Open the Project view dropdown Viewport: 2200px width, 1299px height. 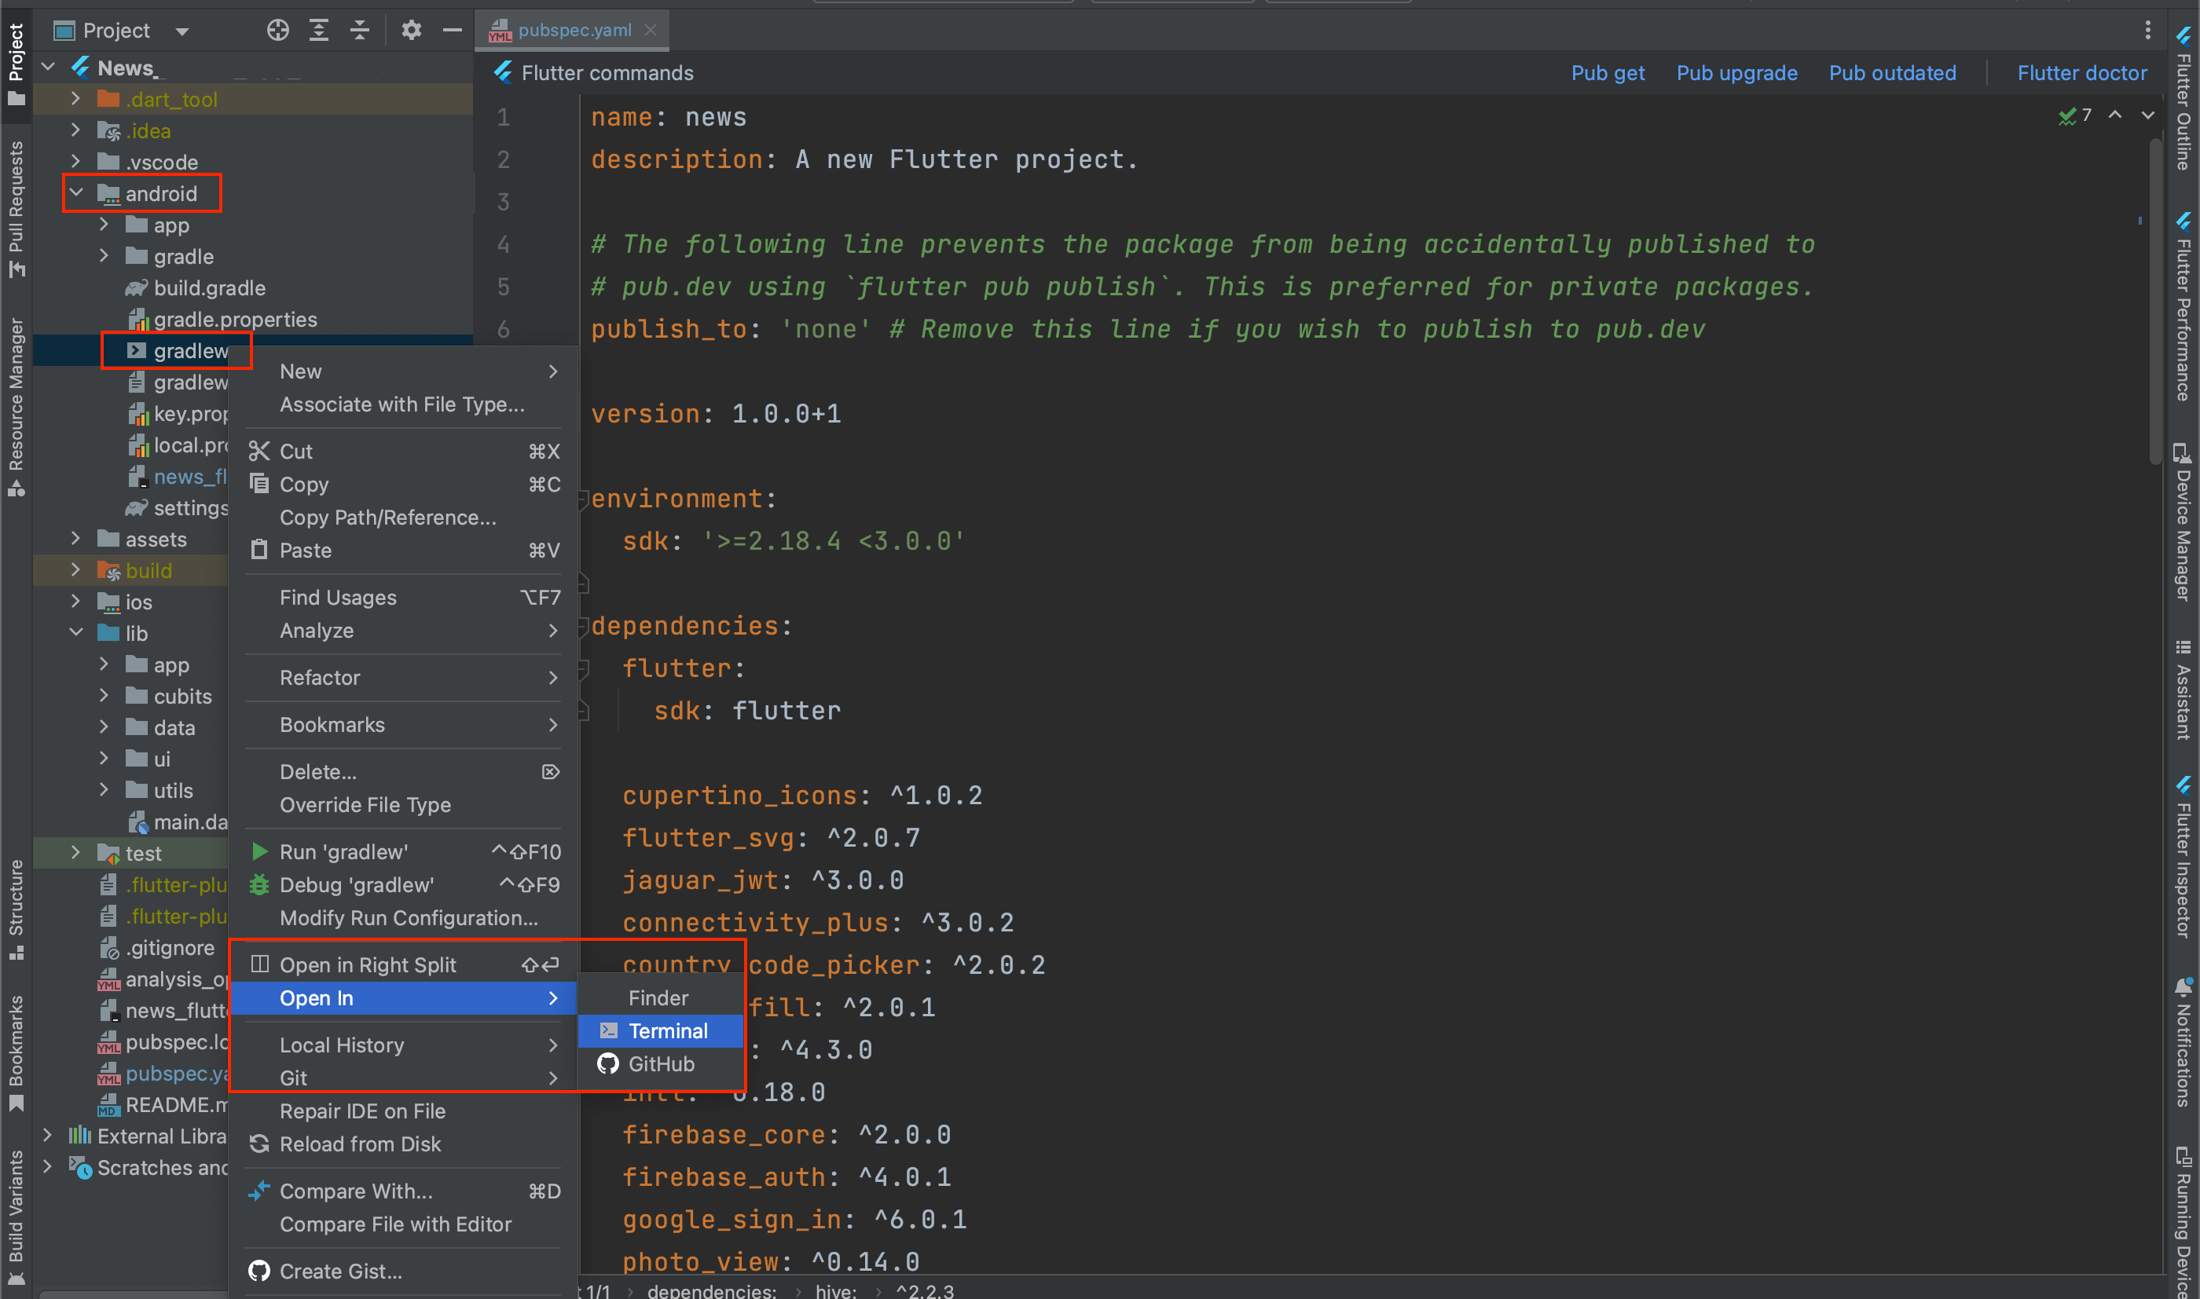[x=182, y=31]
